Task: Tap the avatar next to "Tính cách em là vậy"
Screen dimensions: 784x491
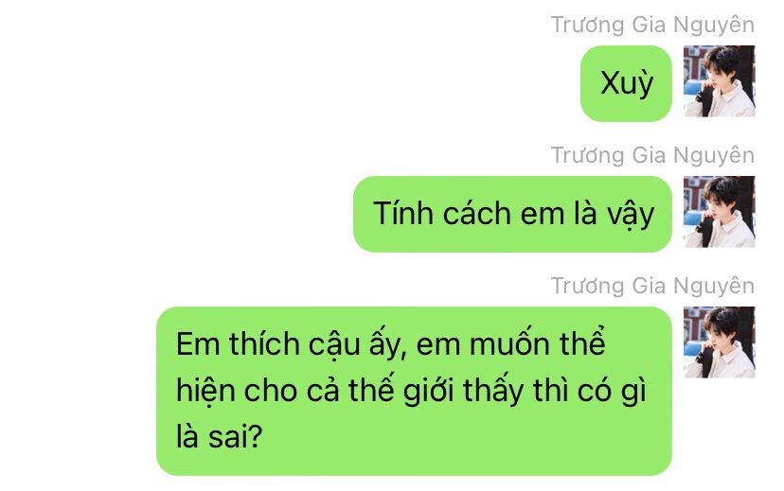Action: coord(719,212)
